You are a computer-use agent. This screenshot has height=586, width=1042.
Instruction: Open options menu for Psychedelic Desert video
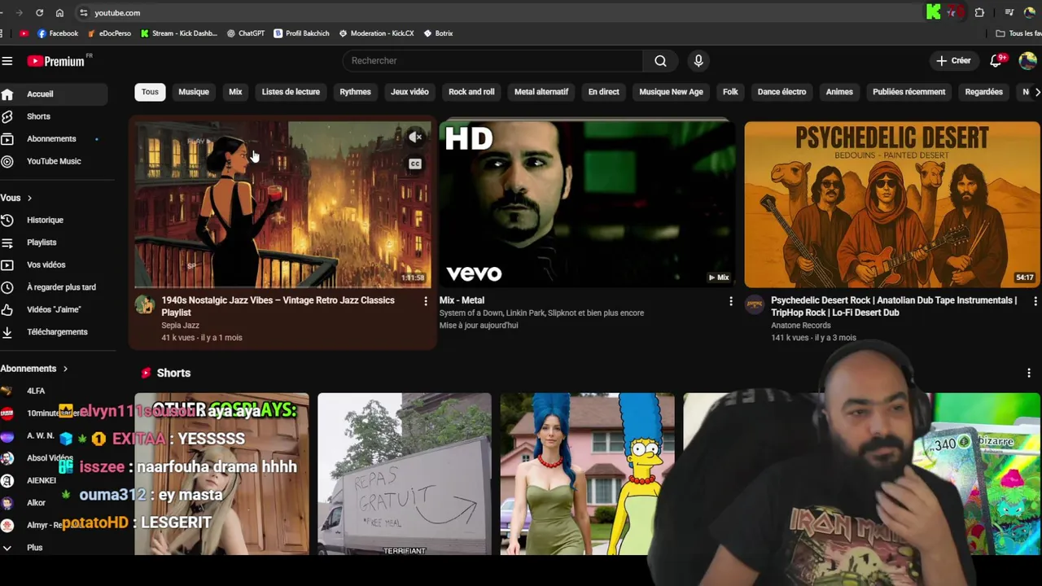[x=1035, y=301]
